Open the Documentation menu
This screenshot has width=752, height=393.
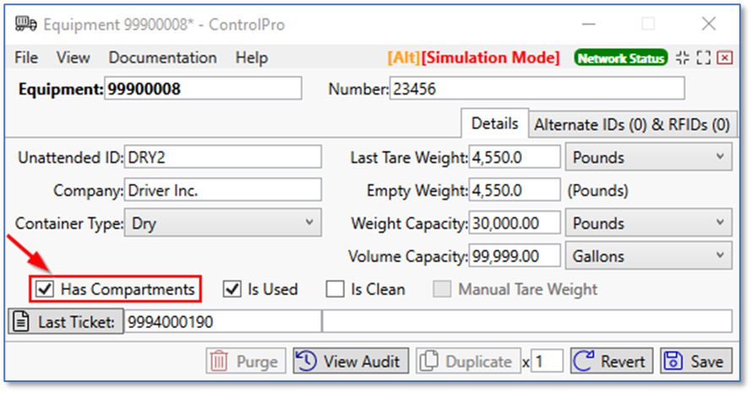(x=162, y=57)
